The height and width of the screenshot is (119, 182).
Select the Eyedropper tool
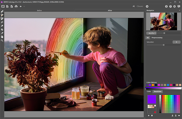(2, 33)
